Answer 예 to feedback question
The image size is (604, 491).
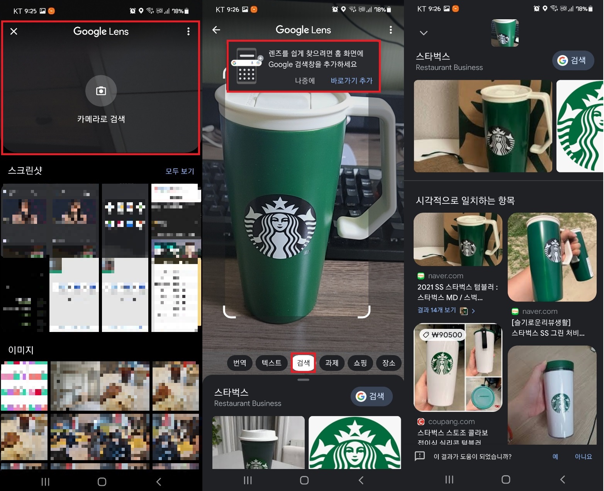[555, 457]
